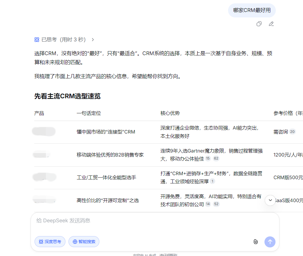The width and height of the screenshot is (303, 256).
Task: Open citation 20 next to 需咨询
Action: (292, 132)
